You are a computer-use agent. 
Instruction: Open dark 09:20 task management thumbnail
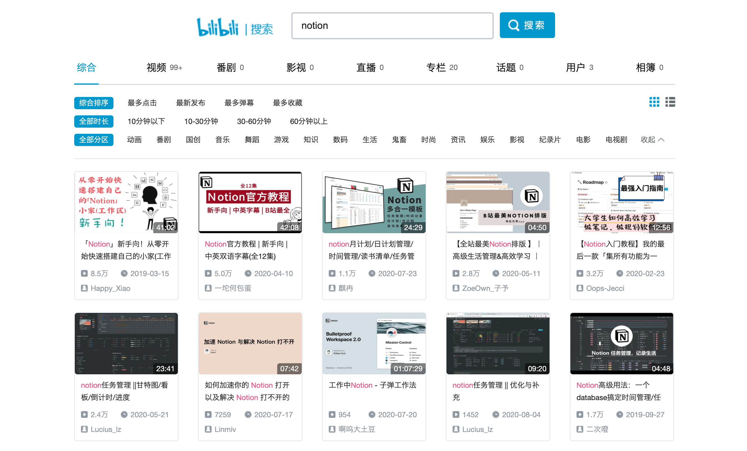[498, 344]
